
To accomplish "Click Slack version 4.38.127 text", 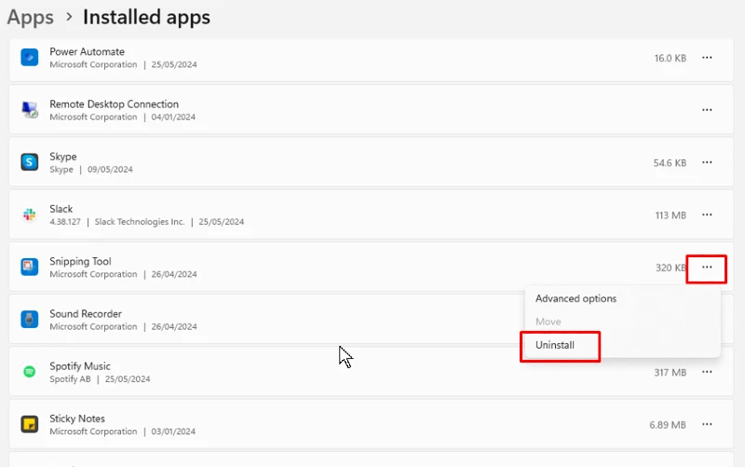I will click(x=65, y=222).
